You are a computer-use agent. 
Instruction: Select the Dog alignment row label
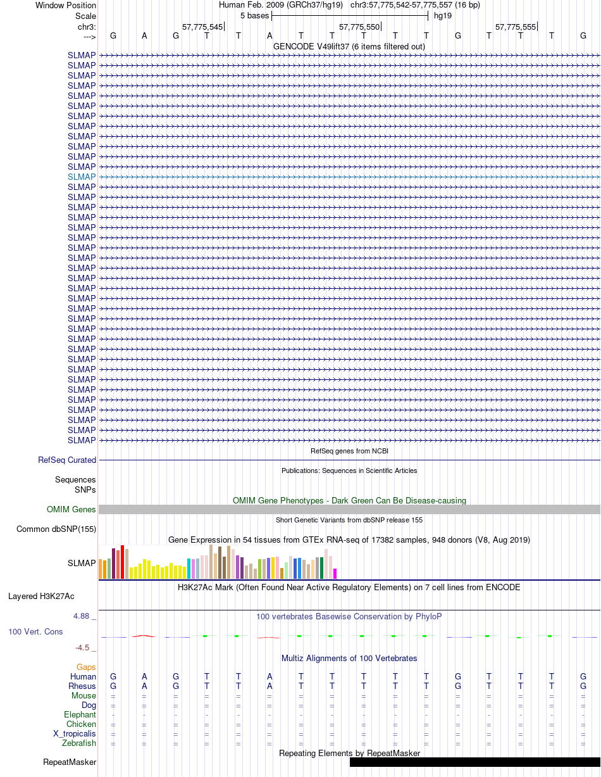coord(89,705)
